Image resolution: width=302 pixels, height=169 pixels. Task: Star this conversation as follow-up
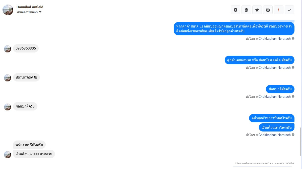(257, 10)
